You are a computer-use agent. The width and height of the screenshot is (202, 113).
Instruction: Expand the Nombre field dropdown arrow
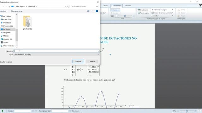(x=98, y=51)
